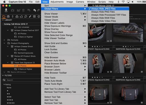Open the Scripts menu

[x=102, y=2]
